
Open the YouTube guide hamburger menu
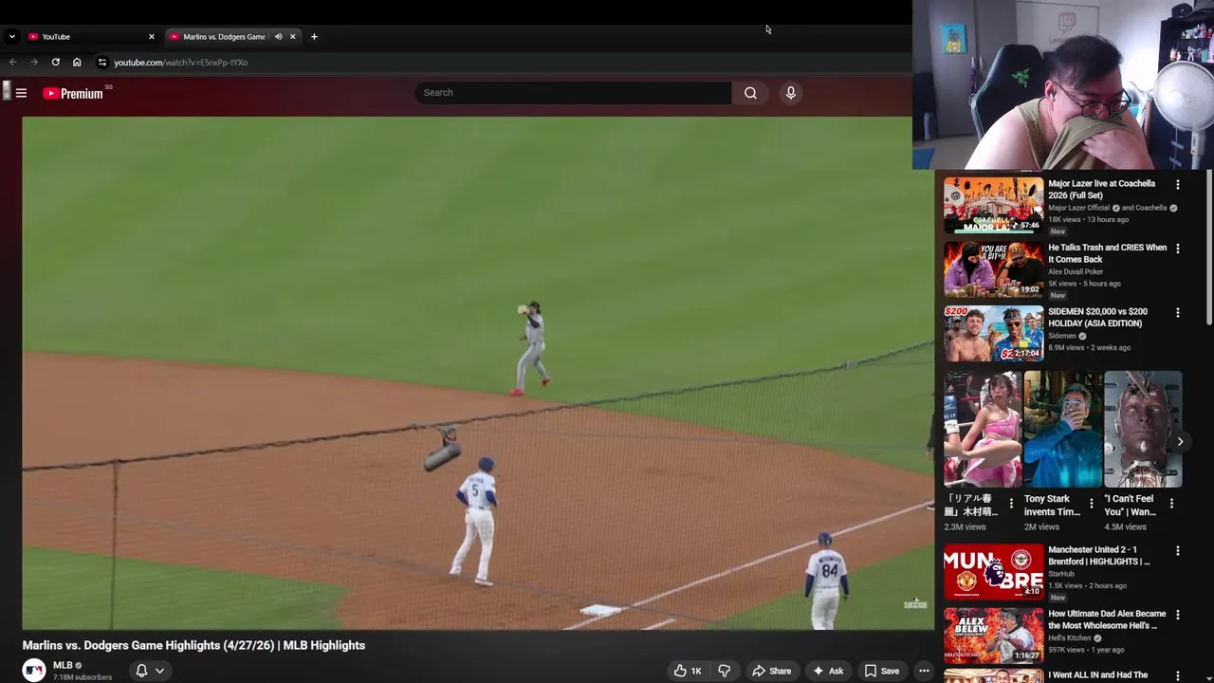[x=21, y=93]
